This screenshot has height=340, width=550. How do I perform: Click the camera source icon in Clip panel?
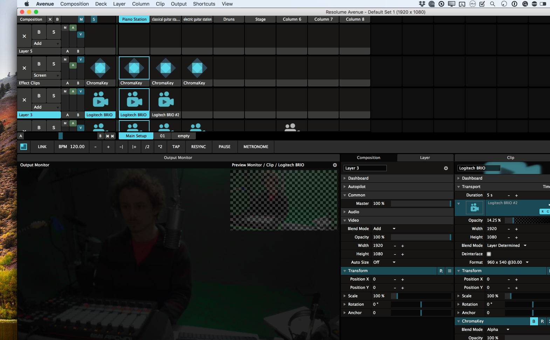tap(474, 208)
